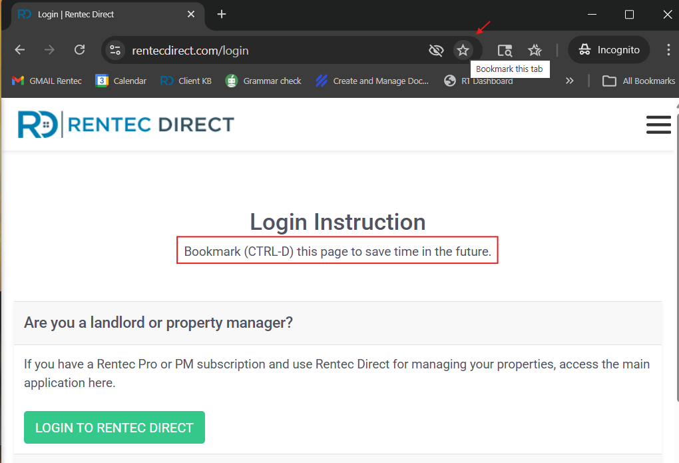
Task: Click the third-party cookies blocked eye icon
Action: (x=436, y=50)
